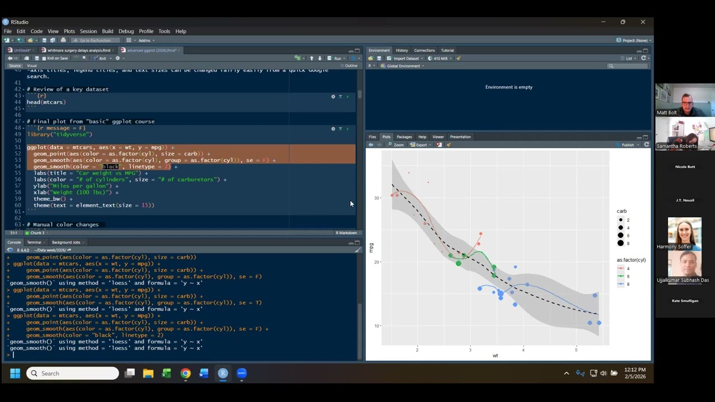The width and height of the screenshot is (715, 402).
Task: Click the Run button in the editor toolbar
Action: click(335, 58)
